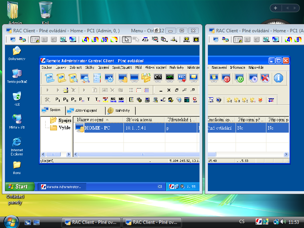The width and height of the screenshot is (304, 228).
Task: Enable 4-color mode in right RAC Client window
Action: (x=288, y=40)
